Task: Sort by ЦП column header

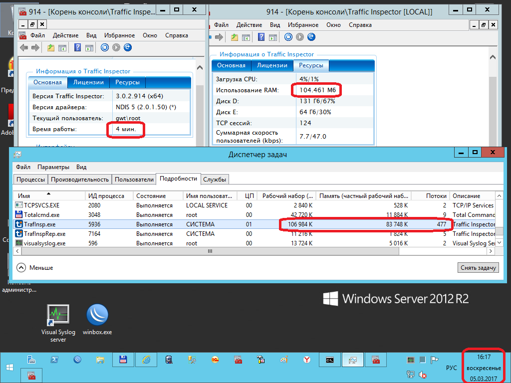Action: 248,195
